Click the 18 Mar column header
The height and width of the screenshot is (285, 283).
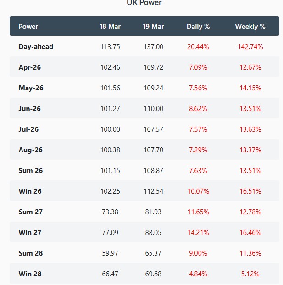coord(110,27)
